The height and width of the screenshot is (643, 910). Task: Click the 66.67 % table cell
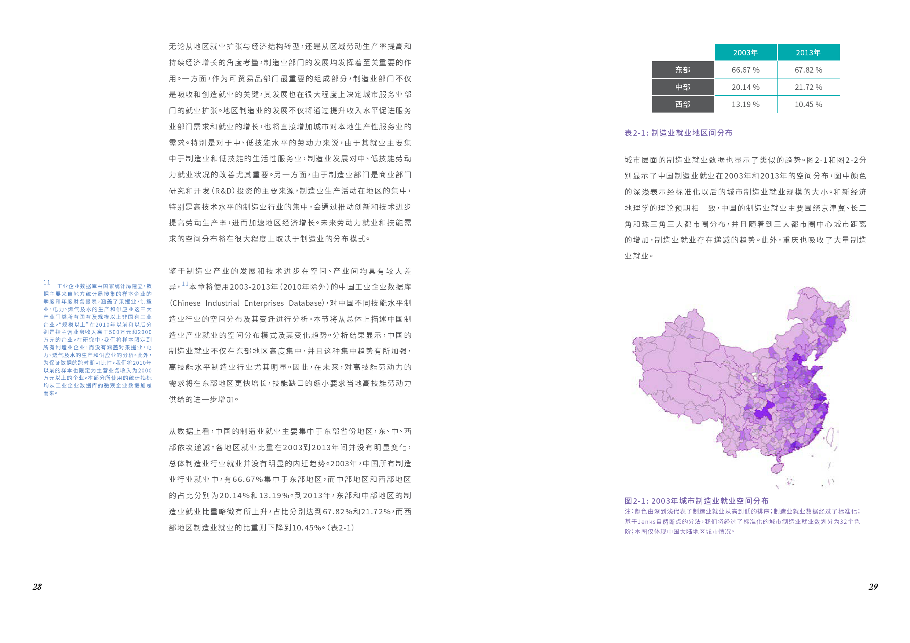(x=745, y=70)
